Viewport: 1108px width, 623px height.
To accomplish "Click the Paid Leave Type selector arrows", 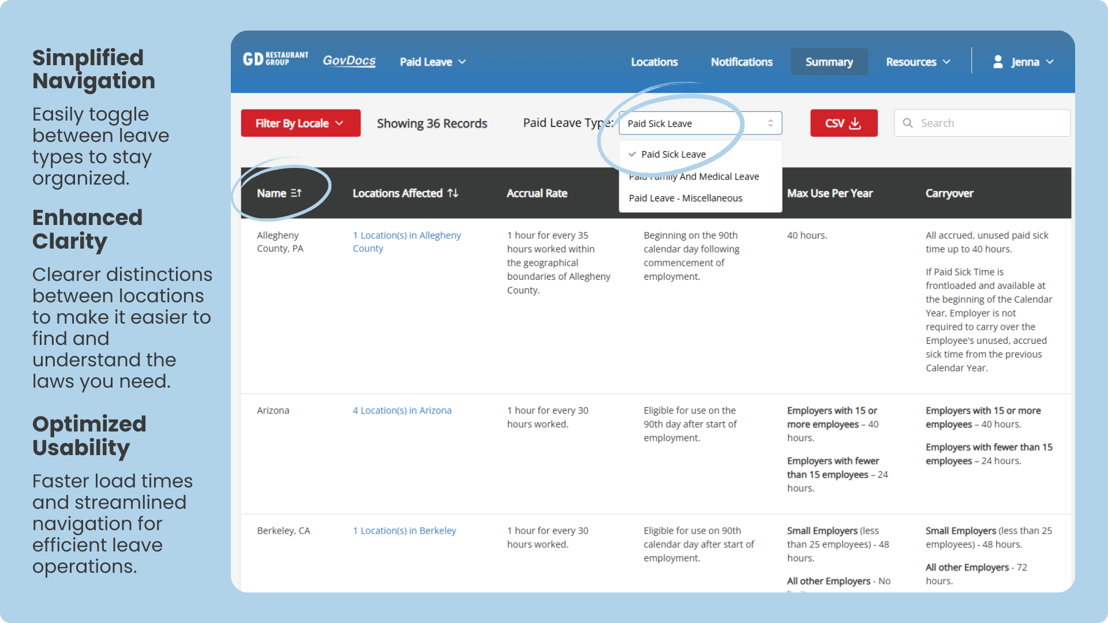I will (x=770, y=123).
